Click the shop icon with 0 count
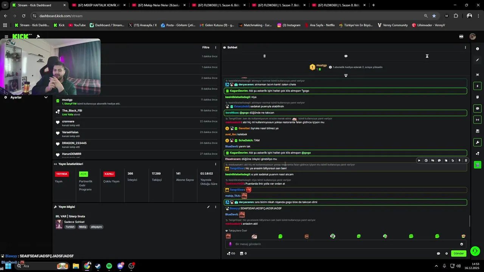Viewport: 484px width, 272px height. 244,253
